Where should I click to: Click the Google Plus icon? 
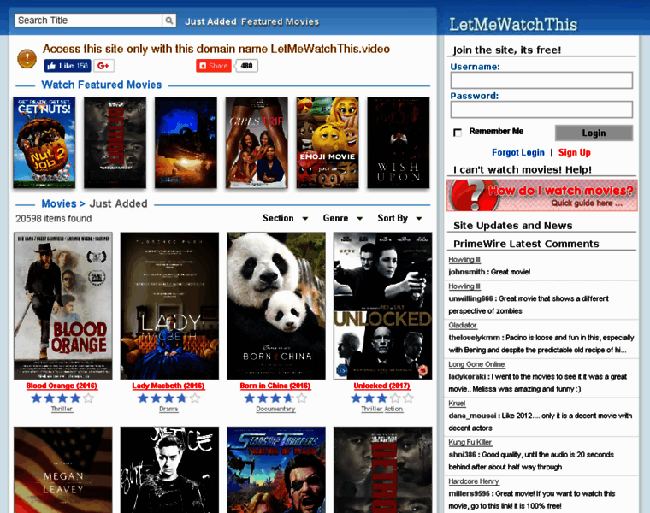pyautogui.click(x=103, y=66)
